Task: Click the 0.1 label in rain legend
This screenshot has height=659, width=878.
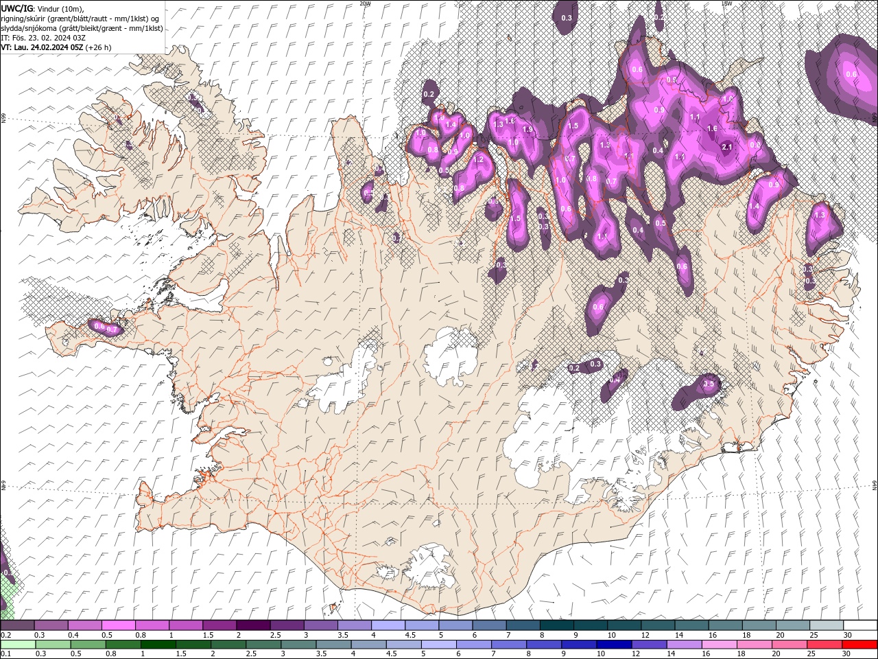Action: [5, 654]
